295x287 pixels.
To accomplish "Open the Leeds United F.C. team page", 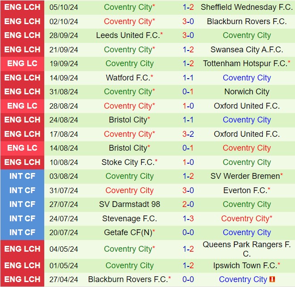I will 127,35.
